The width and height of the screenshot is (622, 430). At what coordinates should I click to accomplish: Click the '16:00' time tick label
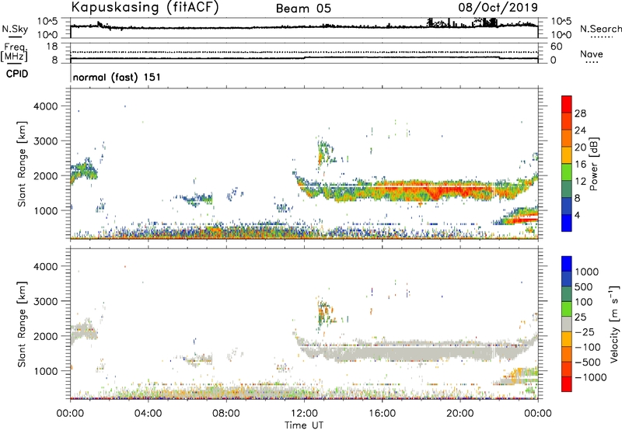pyautogui.click(x=382, y=414)
